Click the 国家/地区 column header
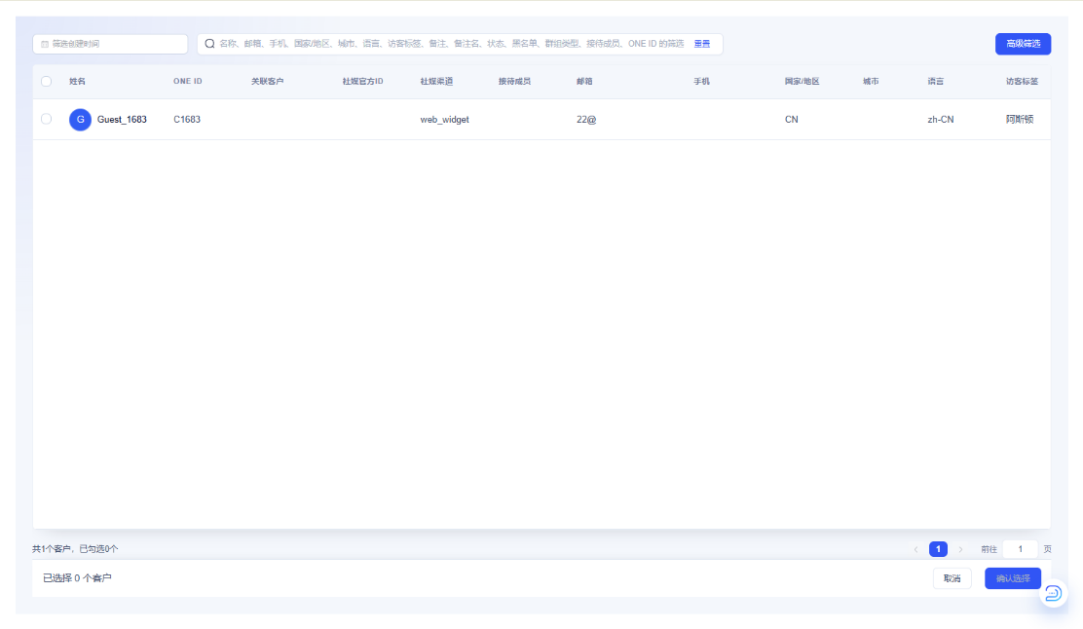The height and width of the screenshot is (629, 1083). tap(802, 82)
